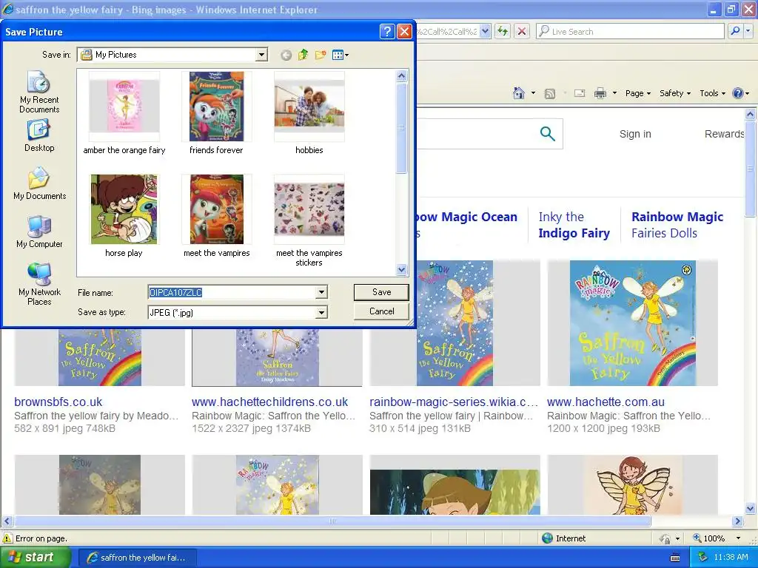The image size is (758, 568).
Task: Open the www.hachette.com.au link
Action: click(x=606, y=402)
